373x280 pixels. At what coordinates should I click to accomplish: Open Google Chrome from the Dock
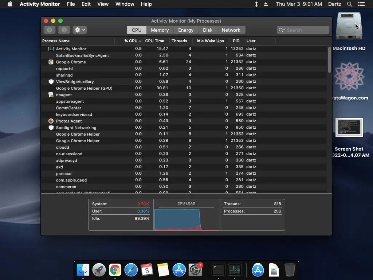point(115,270)
